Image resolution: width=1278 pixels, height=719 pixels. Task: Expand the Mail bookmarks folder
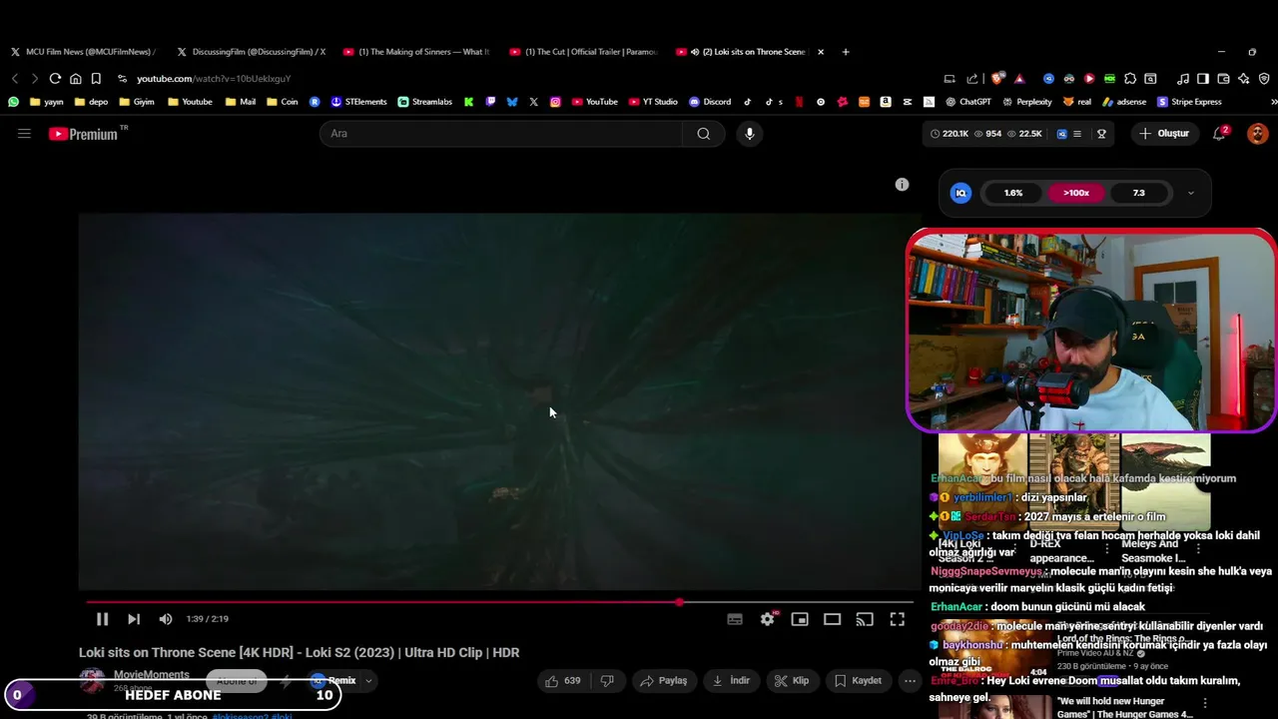tap(241, 102)
